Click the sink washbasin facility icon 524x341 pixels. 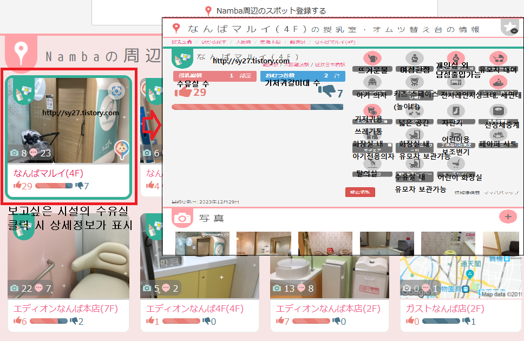[x=498, y=82]
